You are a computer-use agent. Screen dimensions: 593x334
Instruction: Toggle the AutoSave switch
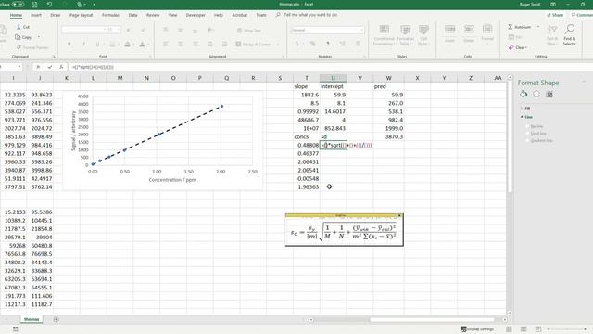(18, 4)
